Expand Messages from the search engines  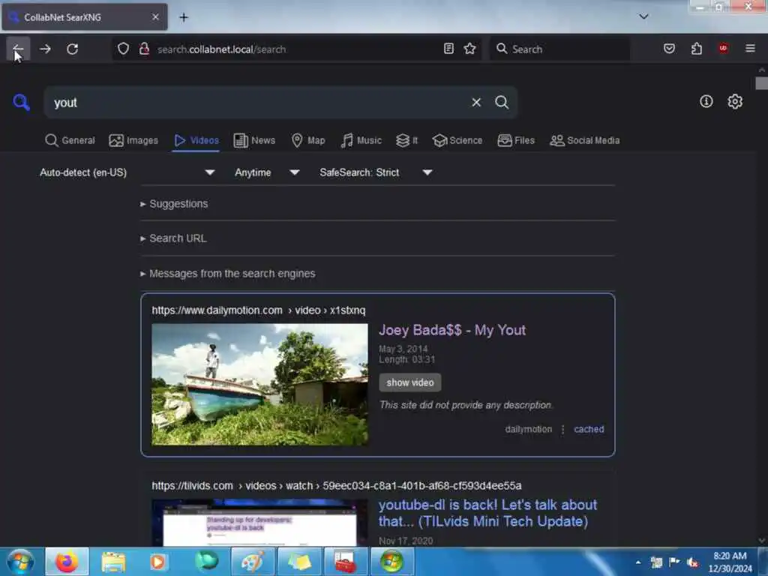[228, 274]
